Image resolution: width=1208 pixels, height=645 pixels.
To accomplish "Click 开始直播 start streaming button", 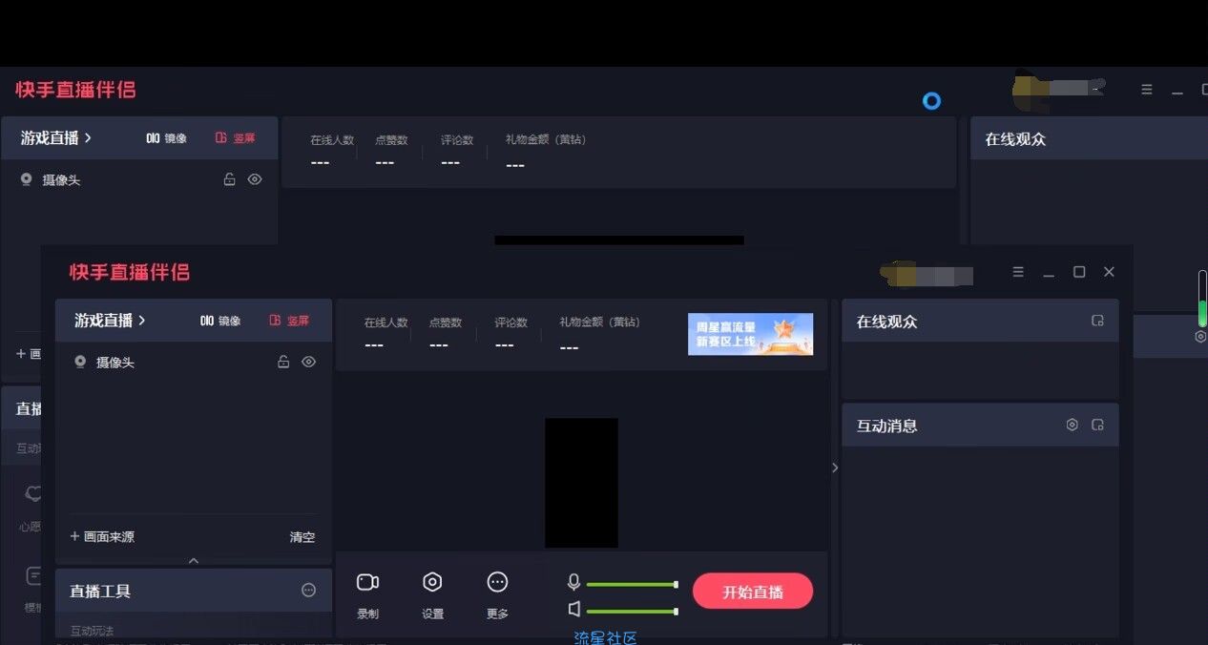I will pyautogui.click(x=753, y=592).
